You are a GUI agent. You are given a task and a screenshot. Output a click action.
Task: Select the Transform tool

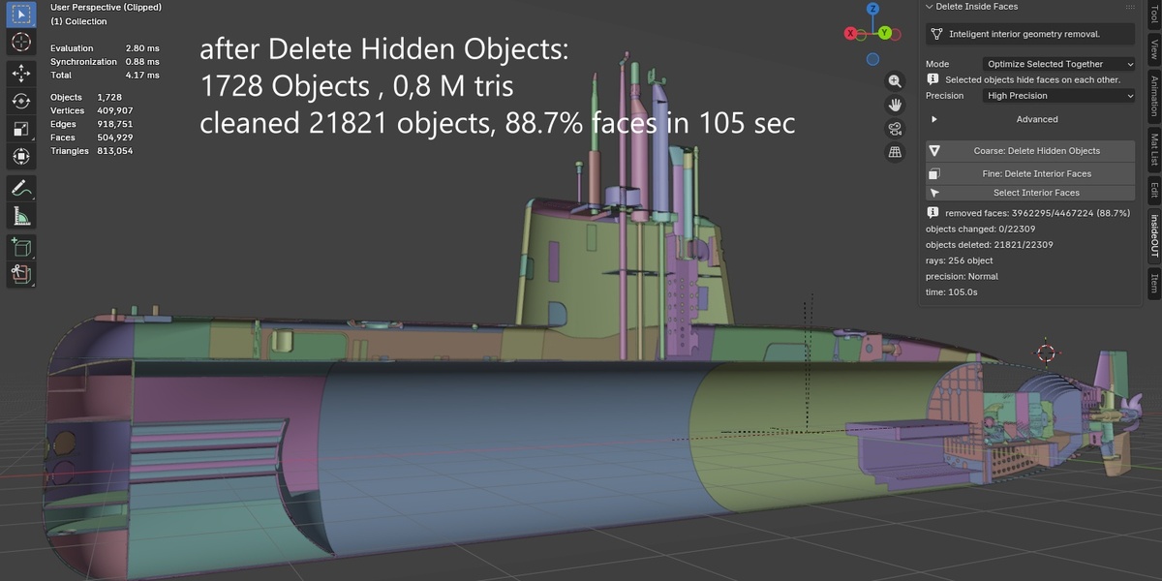click(x=20, y=157)
